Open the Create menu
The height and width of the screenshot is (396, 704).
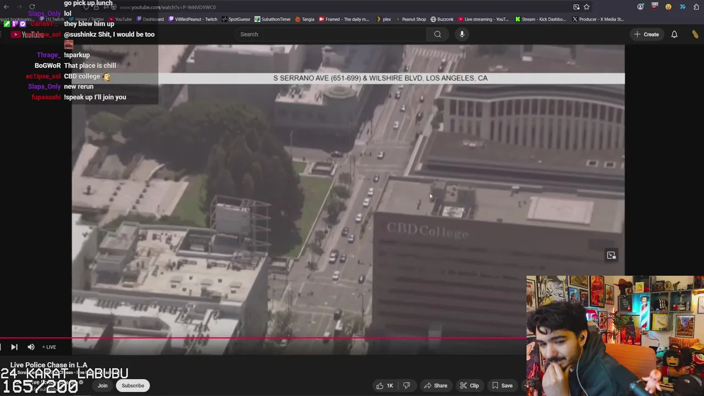[646, 34]
